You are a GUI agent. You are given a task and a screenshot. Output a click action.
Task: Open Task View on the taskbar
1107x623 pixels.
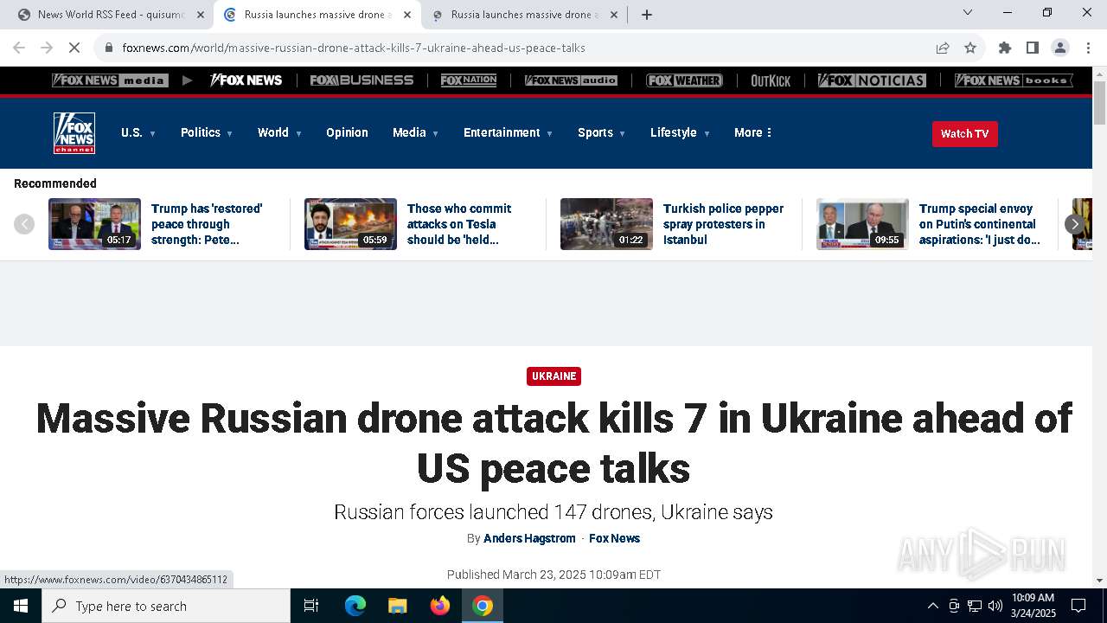311,606
